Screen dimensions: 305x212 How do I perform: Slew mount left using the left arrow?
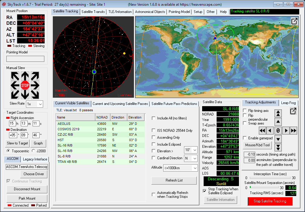coord(15,85)
